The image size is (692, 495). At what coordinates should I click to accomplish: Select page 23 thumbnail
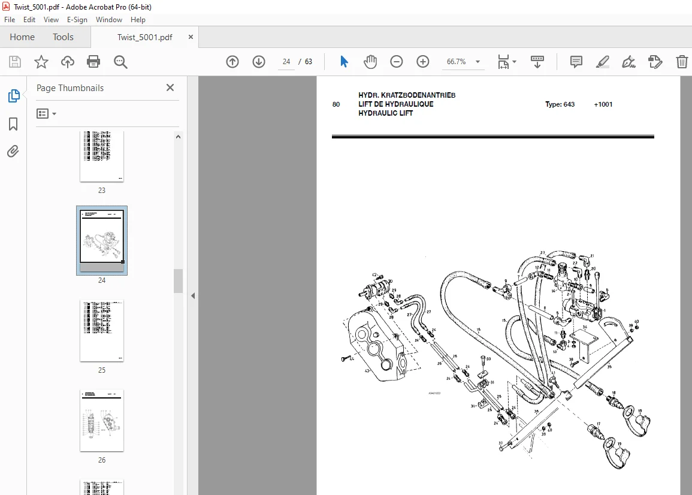[x=102, y=156]
